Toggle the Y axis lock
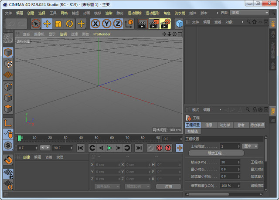The width and height of the screenshot is (279, 200). (x=106, y=24)
